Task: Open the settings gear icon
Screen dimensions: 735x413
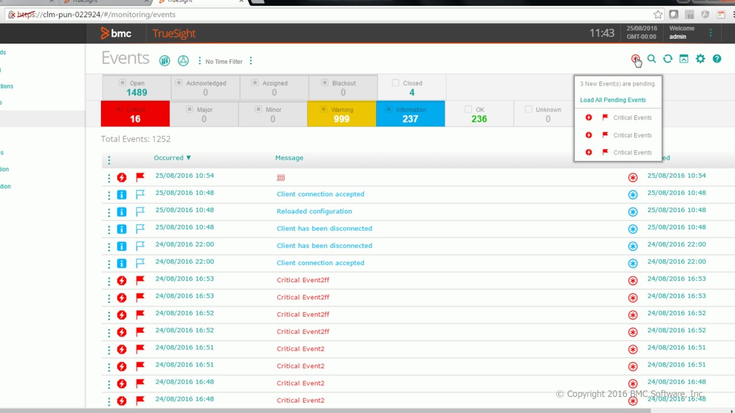Action: pos(701,59)
